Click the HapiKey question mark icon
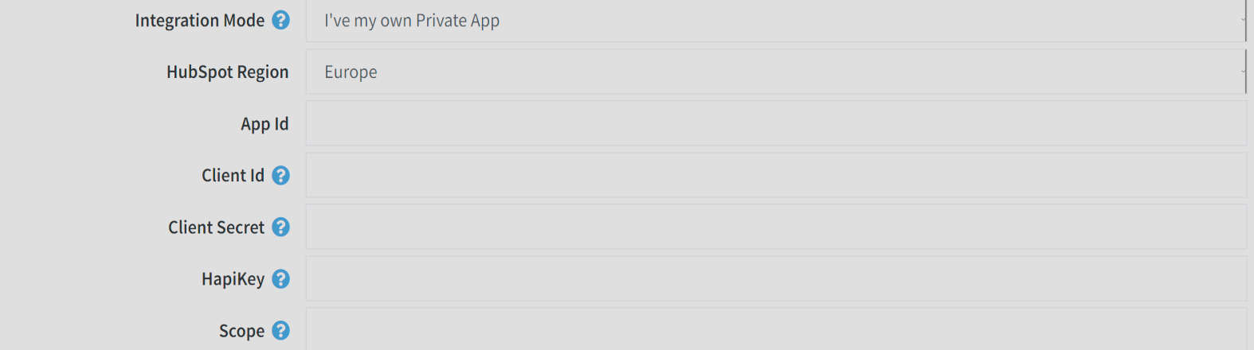The height and width of the screenshot is (350, 1254). coord(280,278)
